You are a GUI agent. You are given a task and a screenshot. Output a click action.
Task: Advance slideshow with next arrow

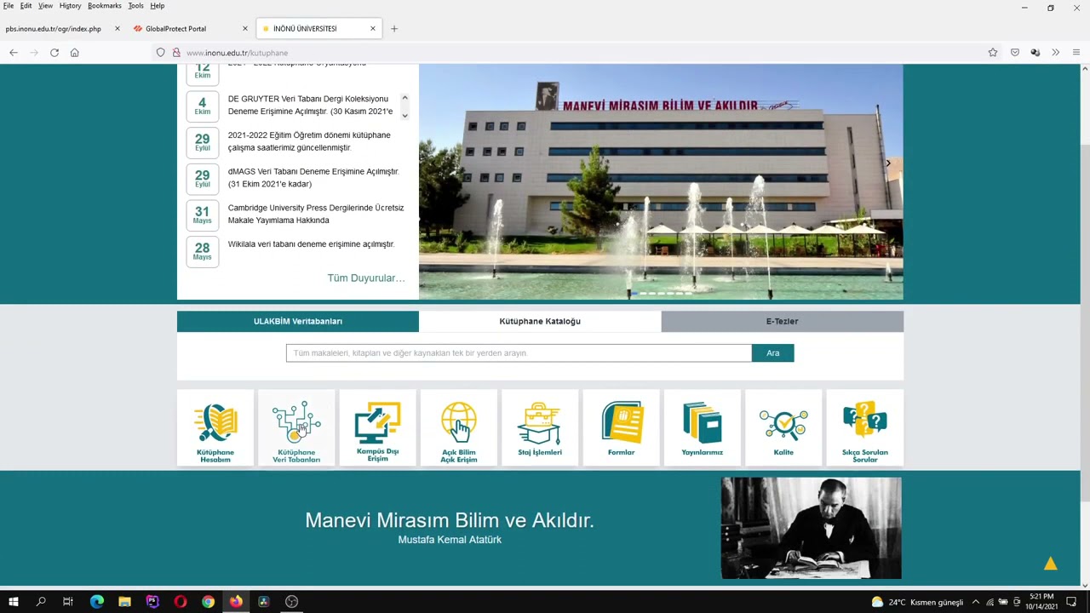887,163
